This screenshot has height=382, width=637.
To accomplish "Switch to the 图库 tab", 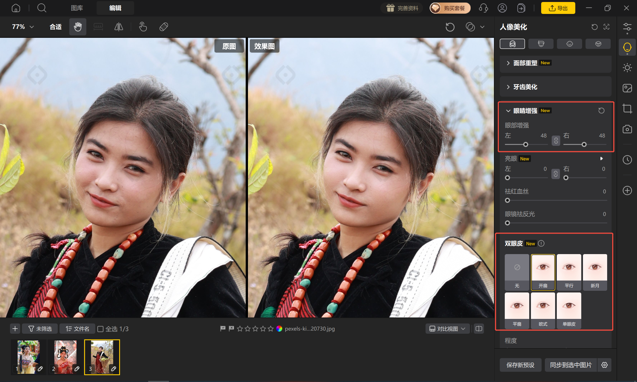I will (x=77, y=8).
